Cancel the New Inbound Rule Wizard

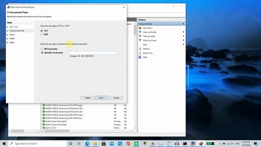pyautogui.click(x=116, y=98)
